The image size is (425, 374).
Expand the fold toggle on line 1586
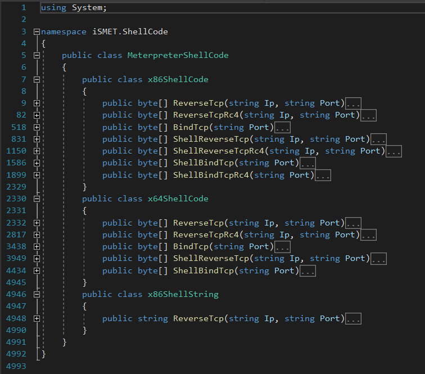coord(37,163)
